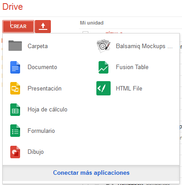The image size is (182, 185).
Task: Click the green Formulario list icon
Action: coord(15,131)
